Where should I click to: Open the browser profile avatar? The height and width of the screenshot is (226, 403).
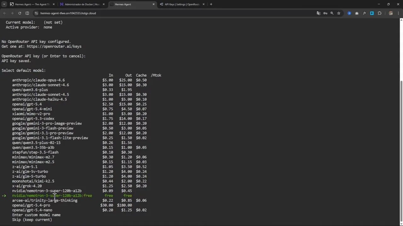(391, 13)
